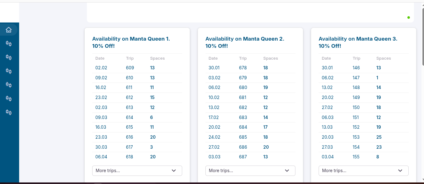
Task: Click the third candlestick icon in the sidebar
Action: click(x=9, y=71)
